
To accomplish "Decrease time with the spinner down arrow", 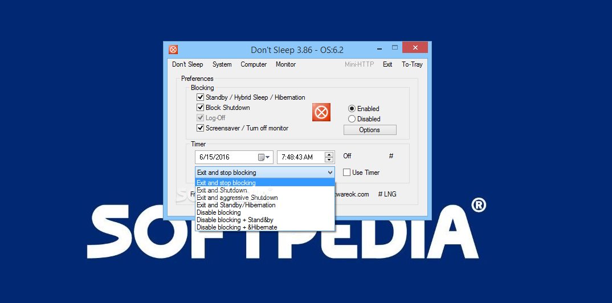I will pyautogui.click(x=329, y=160).
